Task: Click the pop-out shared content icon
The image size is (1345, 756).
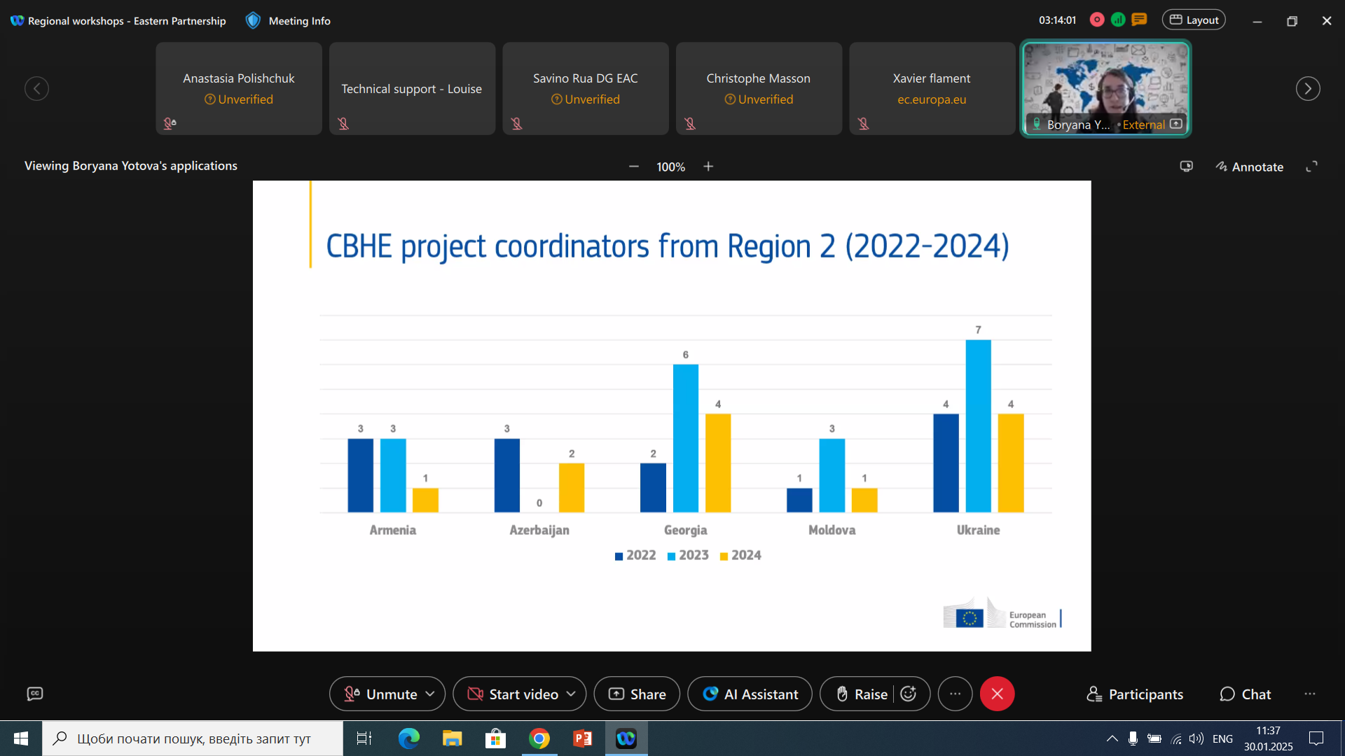Action: point(1186,167)
